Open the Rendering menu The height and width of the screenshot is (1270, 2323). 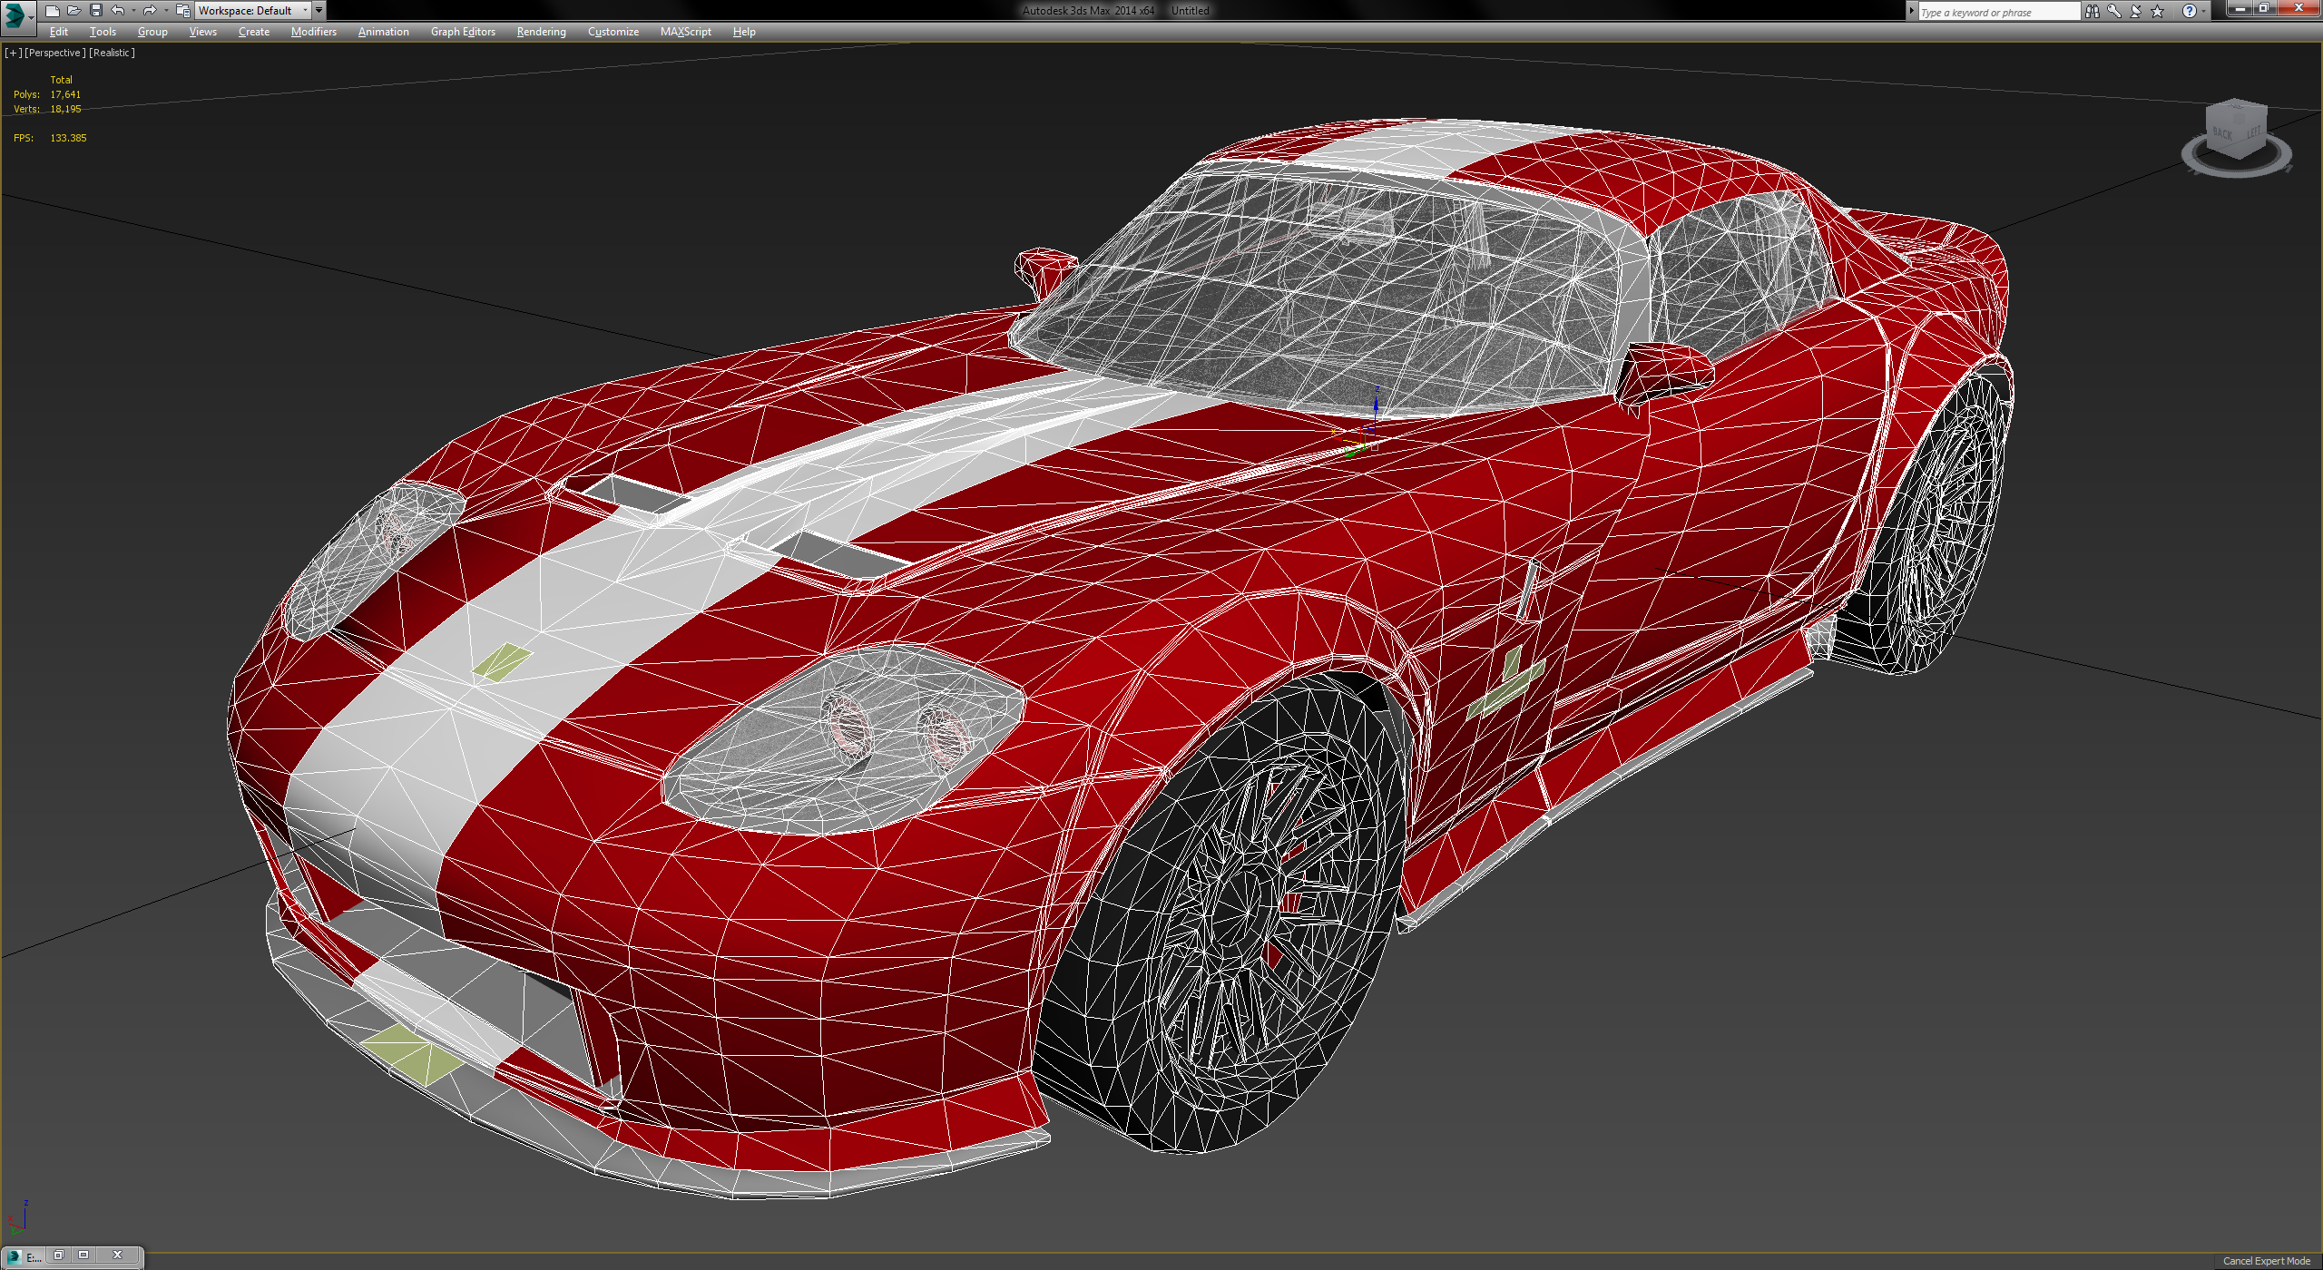point(540,31)
